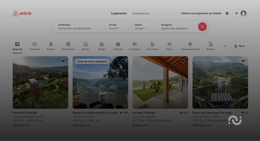Switch to the Logements tab
Viewport: 260px width, 141px height.
(x=119, y=13)
